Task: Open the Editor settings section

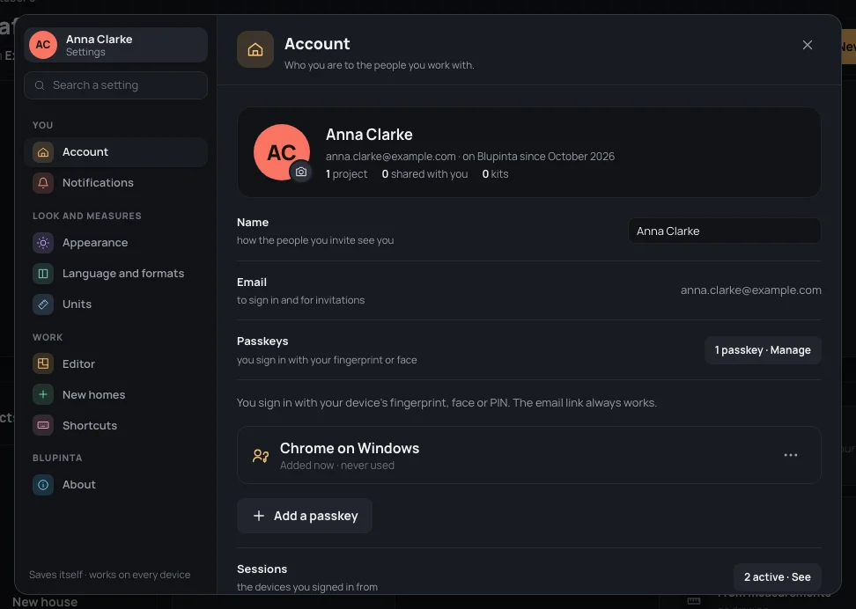Action: click(115, 364)
